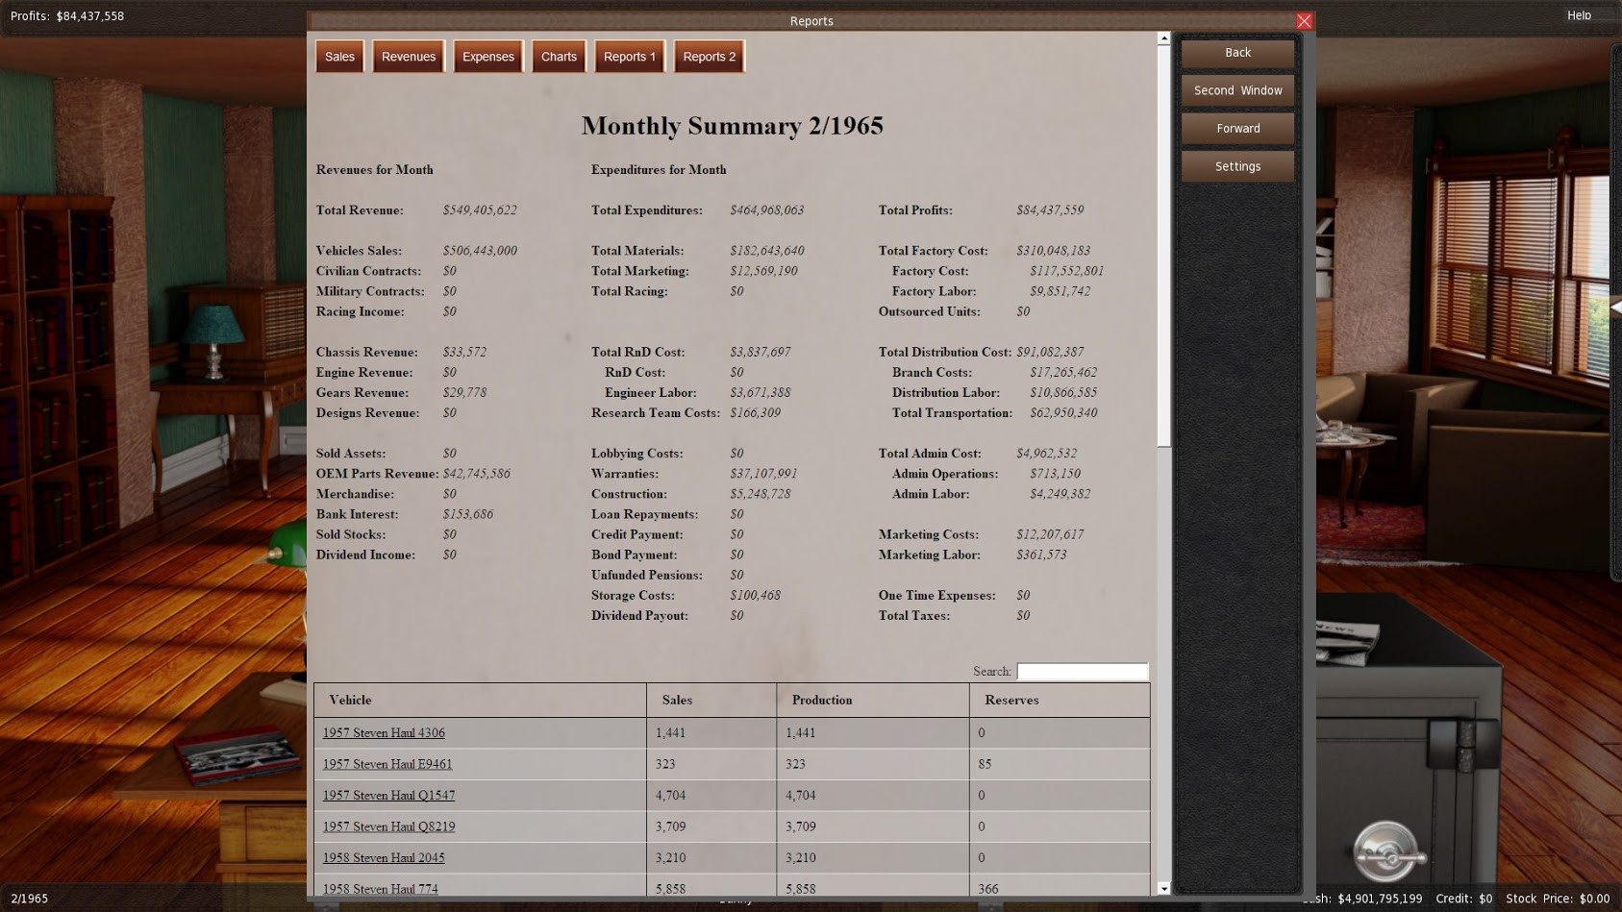Open the Second Window button
This screenshot has width=1622, height=912.
point(1237,90)
